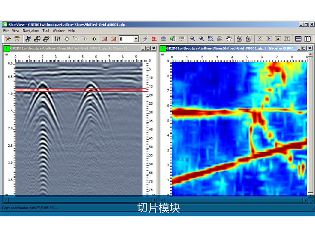Viewport: 315px width, 236px height.
Task: Click the floppy disk save icon
Action: point(28,39)
